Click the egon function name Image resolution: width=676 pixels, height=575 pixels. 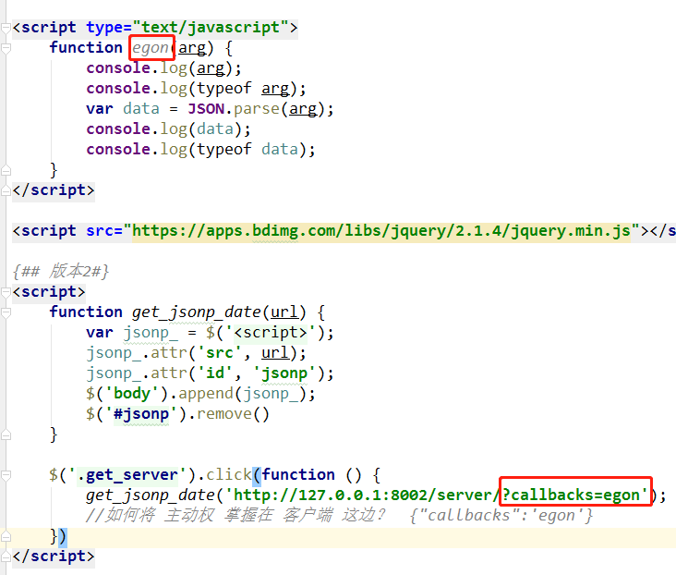click(x=150, y=48)
